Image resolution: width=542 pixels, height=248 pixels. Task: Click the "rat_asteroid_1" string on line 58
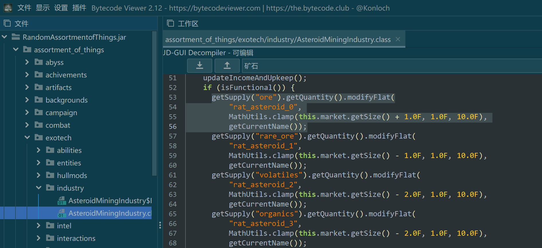pyautogui.click(x=263, y=146)
